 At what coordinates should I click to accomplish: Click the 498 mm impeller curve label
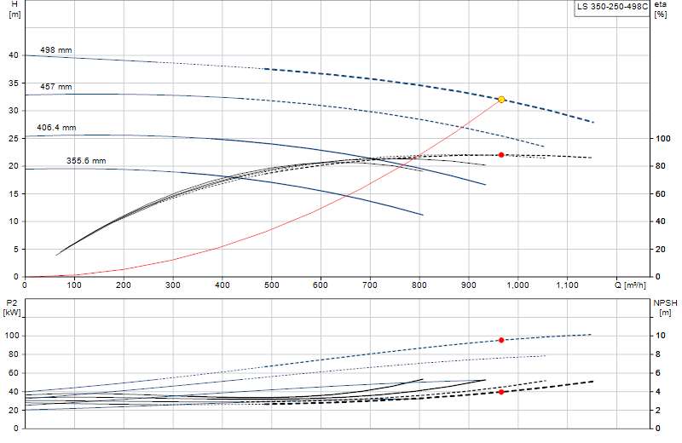56,50
